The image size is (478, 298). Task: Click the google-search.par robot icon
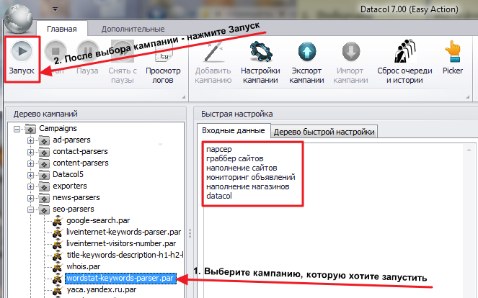point(58,221)
